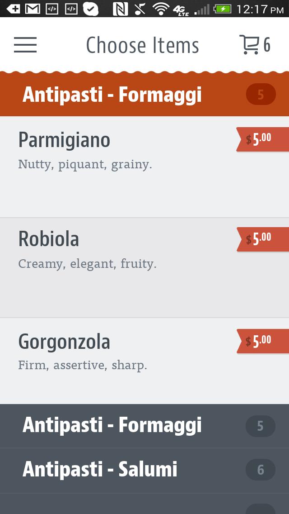Screen dimensions: 289x514
Task: Tap the checkmark notification icon
Action: (91, 9)
